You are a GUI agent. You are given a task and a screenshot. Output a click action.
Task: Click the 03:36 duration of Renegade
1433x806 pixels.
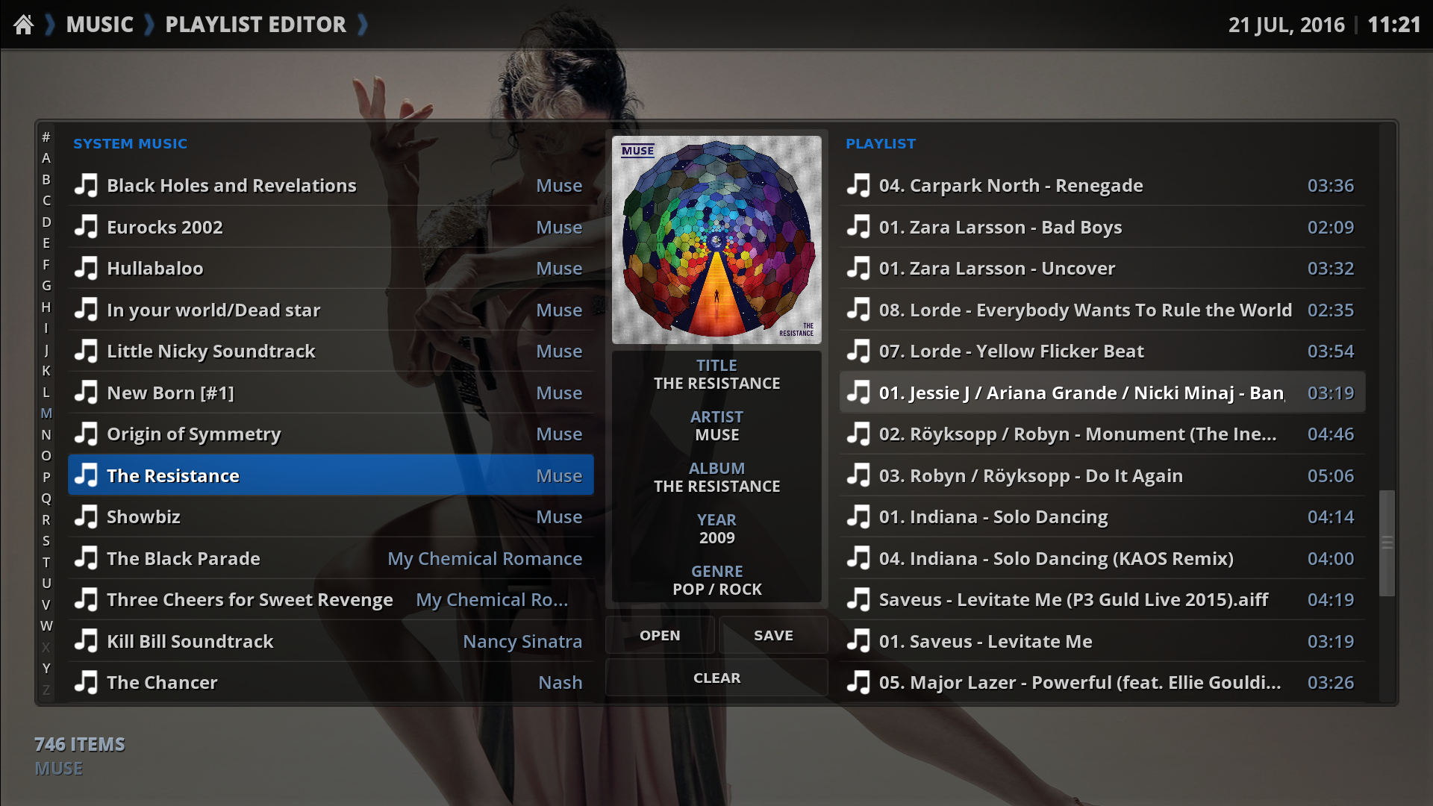point(1331,185)
